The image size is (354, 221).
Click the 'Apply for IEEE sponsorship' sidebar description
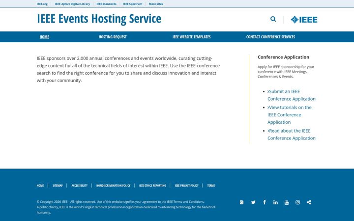pos(286,72)
